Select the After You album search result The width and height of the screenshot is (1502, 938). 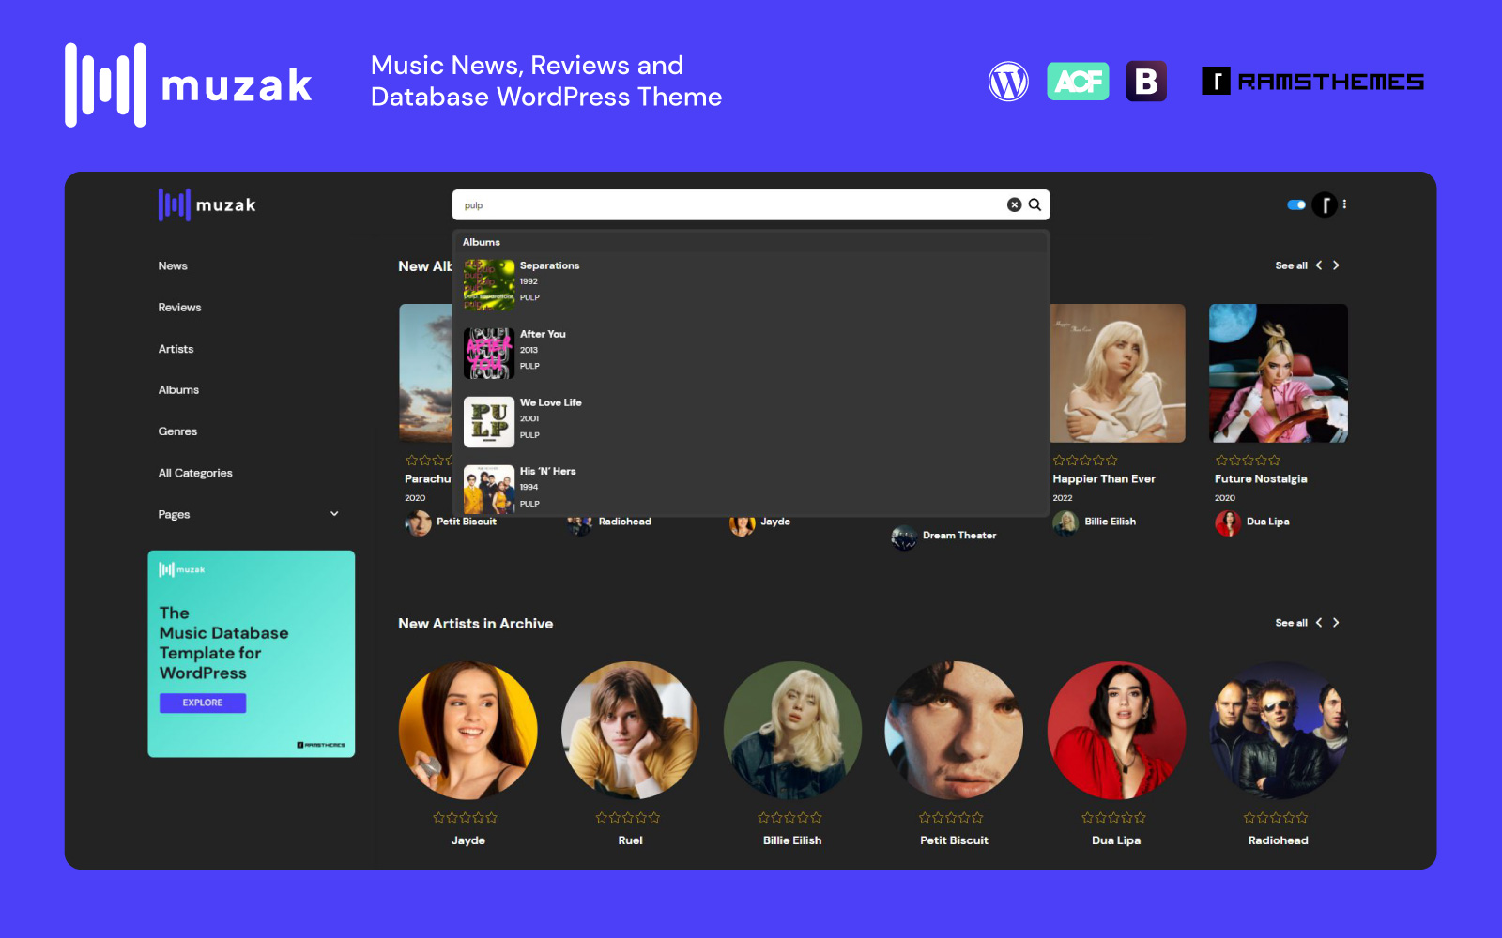[x=751, y=353]
